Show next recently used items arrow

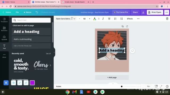50,65
